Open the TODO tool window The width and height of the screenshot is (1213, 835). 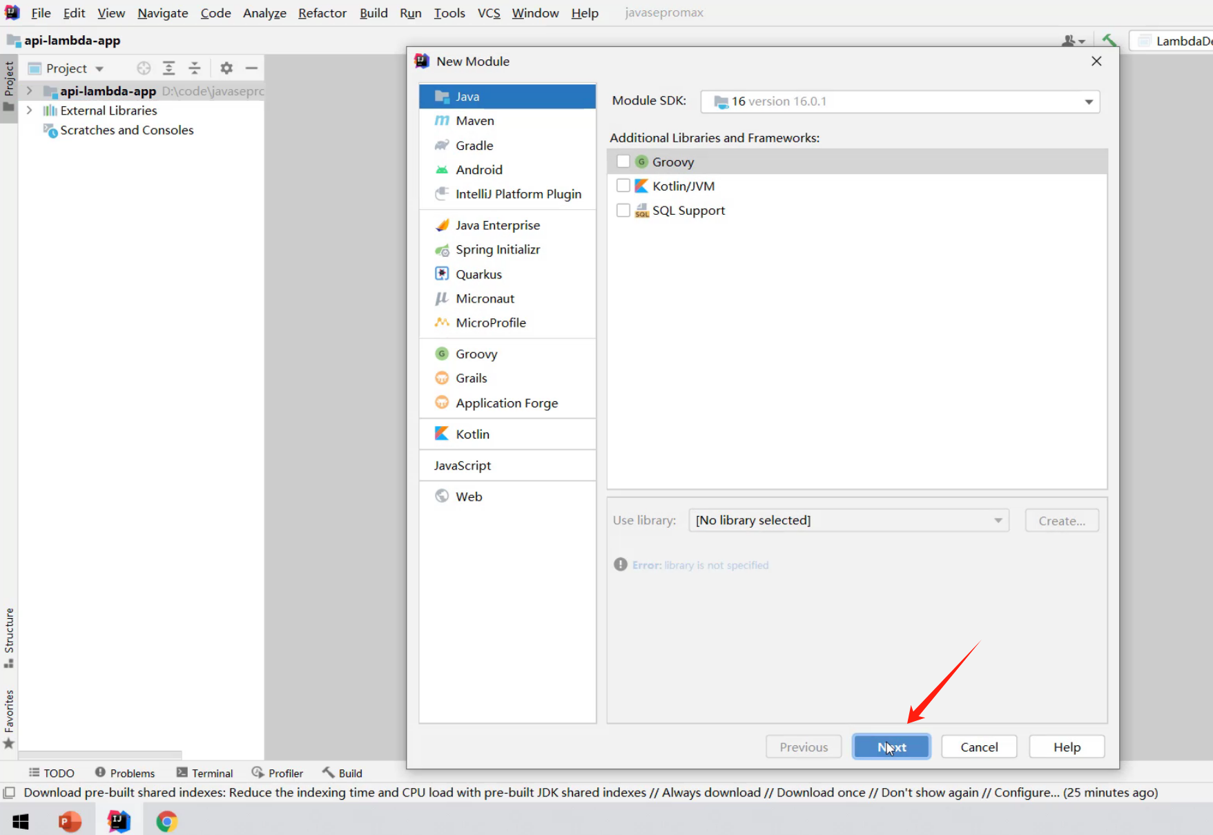(51, 773)
